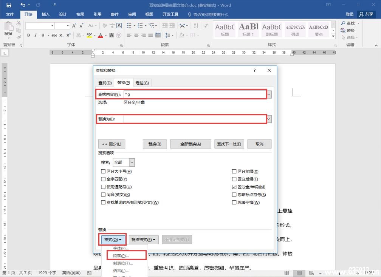381x277 pixels.
Task: Click the Center alignment icon
Action: [x=136, y=35]
